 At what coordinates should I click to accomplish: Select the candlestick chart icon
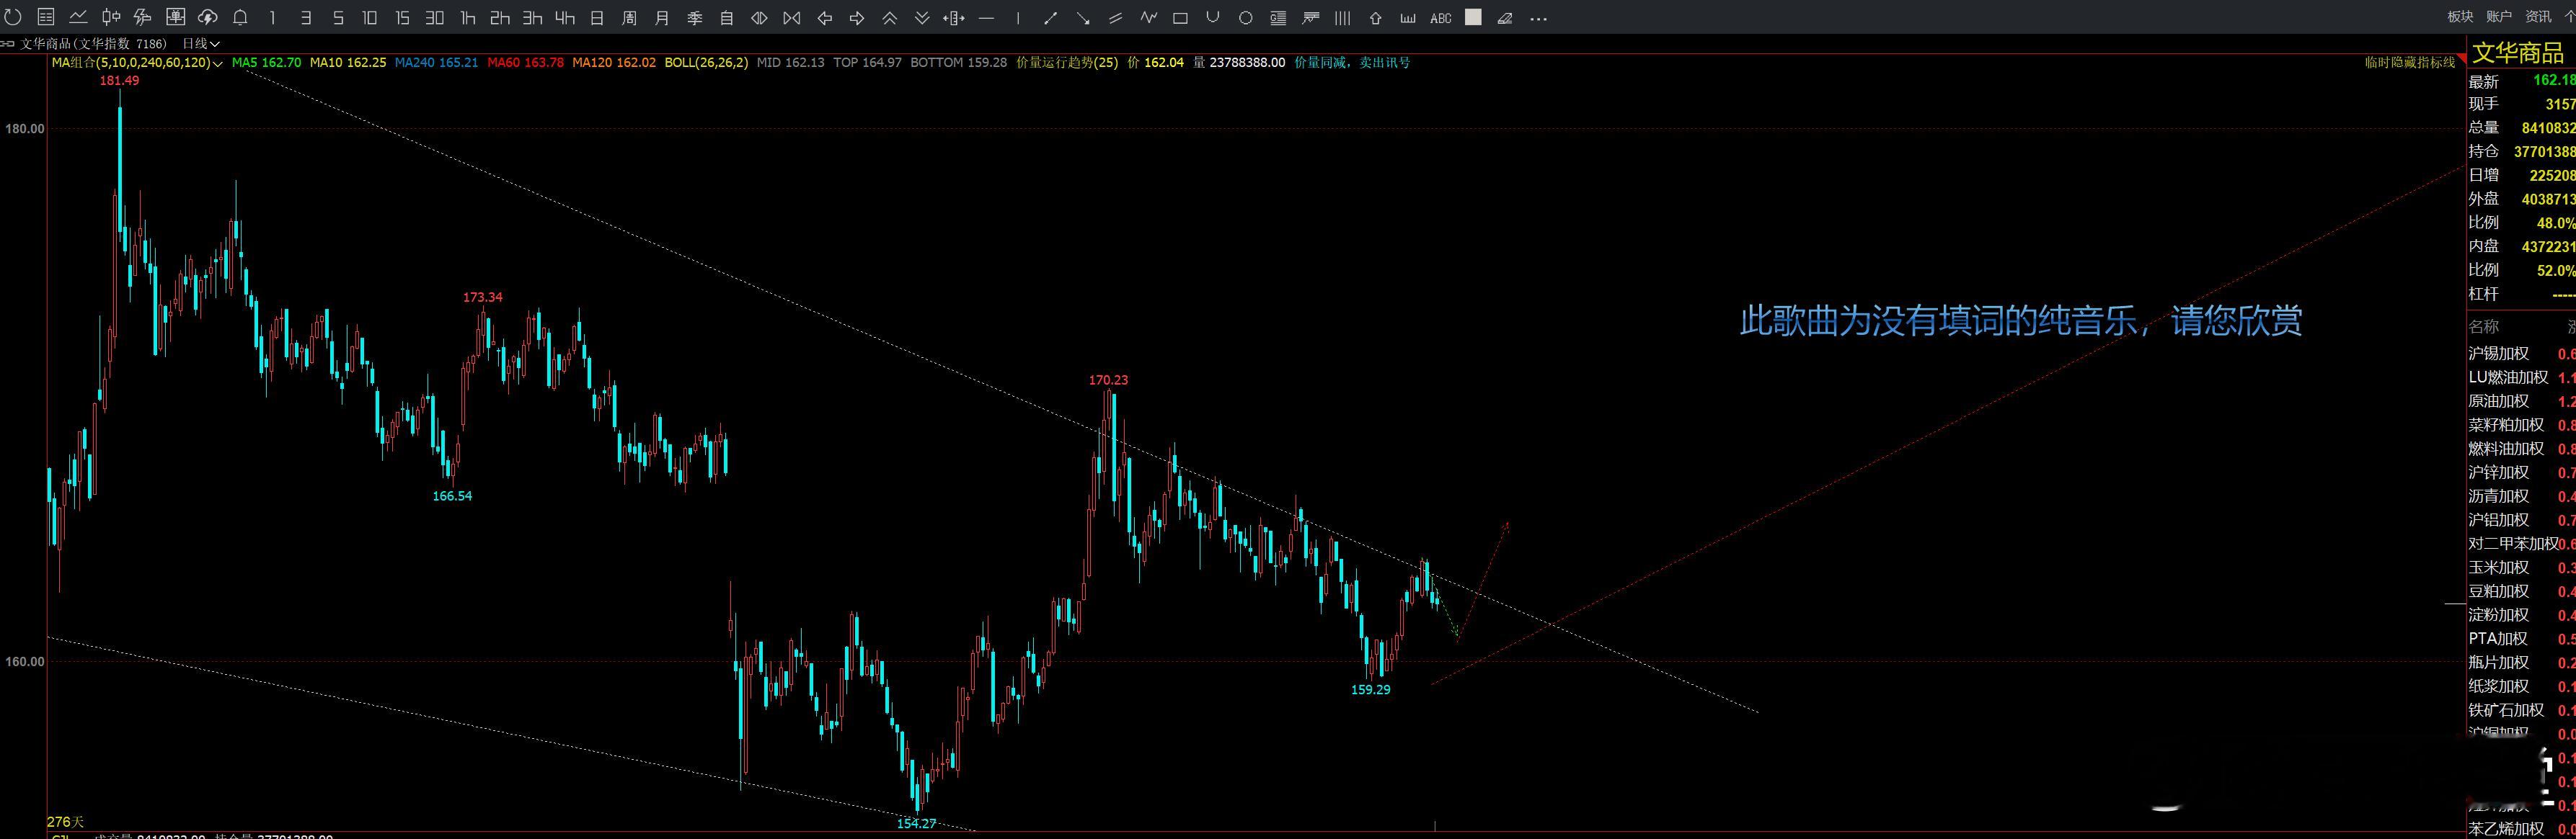111,17
